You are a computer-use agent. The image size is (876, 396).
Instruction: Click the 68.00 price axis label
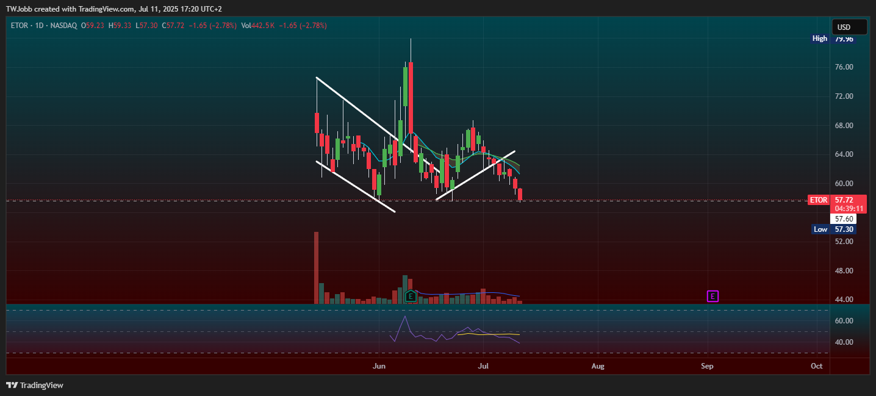tap(844, 126)
